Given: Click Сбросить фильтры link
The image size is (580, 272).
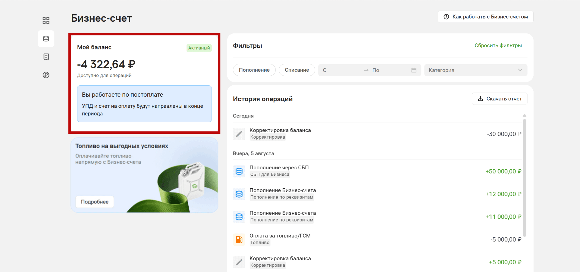Looking at the screenshot, I should coord(498,46).
